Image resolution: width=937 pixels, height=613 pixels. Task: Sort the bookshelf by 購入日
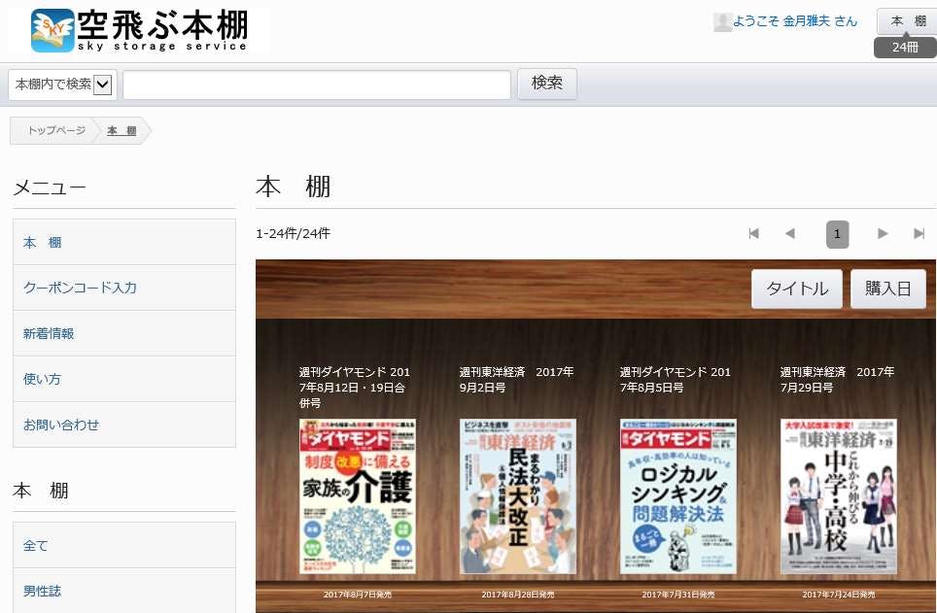(888, 289)
